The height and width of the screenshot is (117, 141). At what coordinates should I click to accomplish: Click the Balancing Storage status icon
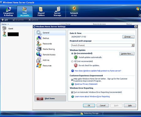(x=82, y=114)
